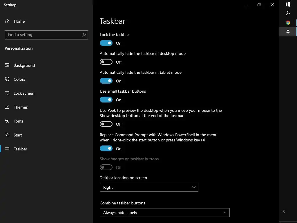The height and width of the screenshot is (223, 297).
Task: Expand hidden tray icons chevron on taskbar
Action: tap(284, 211)
